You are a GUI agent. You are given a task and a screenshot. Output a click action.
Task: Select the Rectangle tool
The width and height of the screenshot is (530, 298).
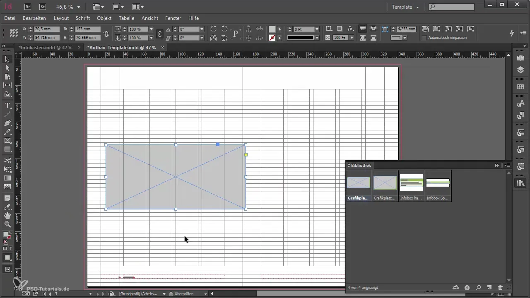7,149
